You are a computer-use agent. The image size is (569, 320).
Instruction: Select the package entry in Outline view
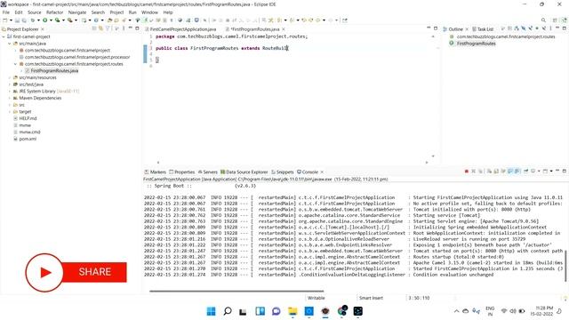(x=506, y=36)
